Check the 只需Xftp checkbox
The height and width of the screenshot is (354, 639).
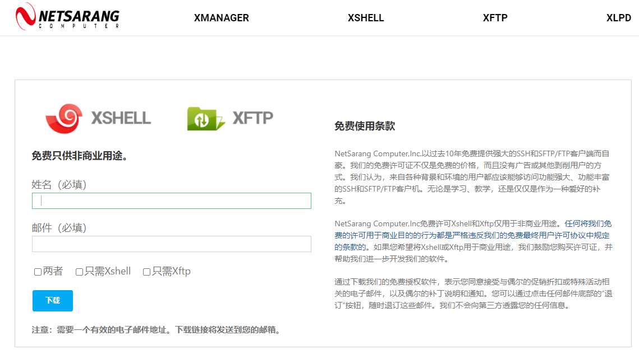pyautogui.click(x=147, y=272)
